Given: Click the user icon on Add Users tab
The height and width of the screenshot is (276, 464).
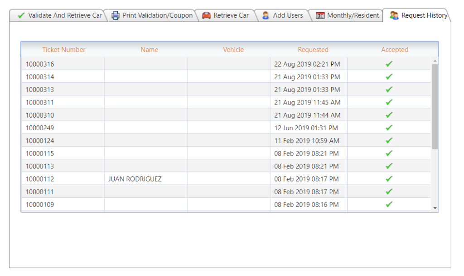Looking at the screenshot, I should coord(266,15).
